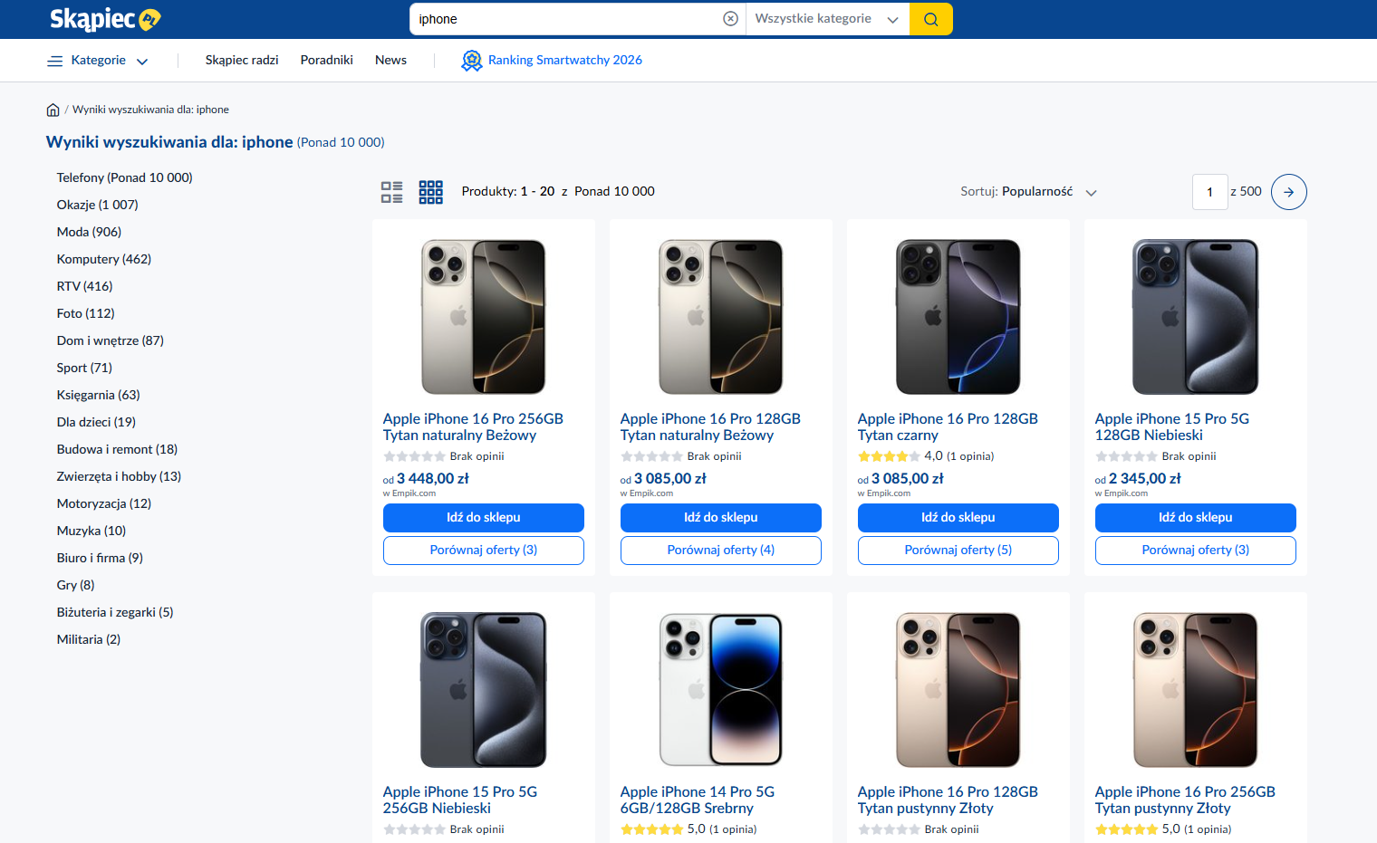The image size is (1377, 843).
Task: Expand the Kategorie menu
Action: pyautogui.click(x=98, y=61)
